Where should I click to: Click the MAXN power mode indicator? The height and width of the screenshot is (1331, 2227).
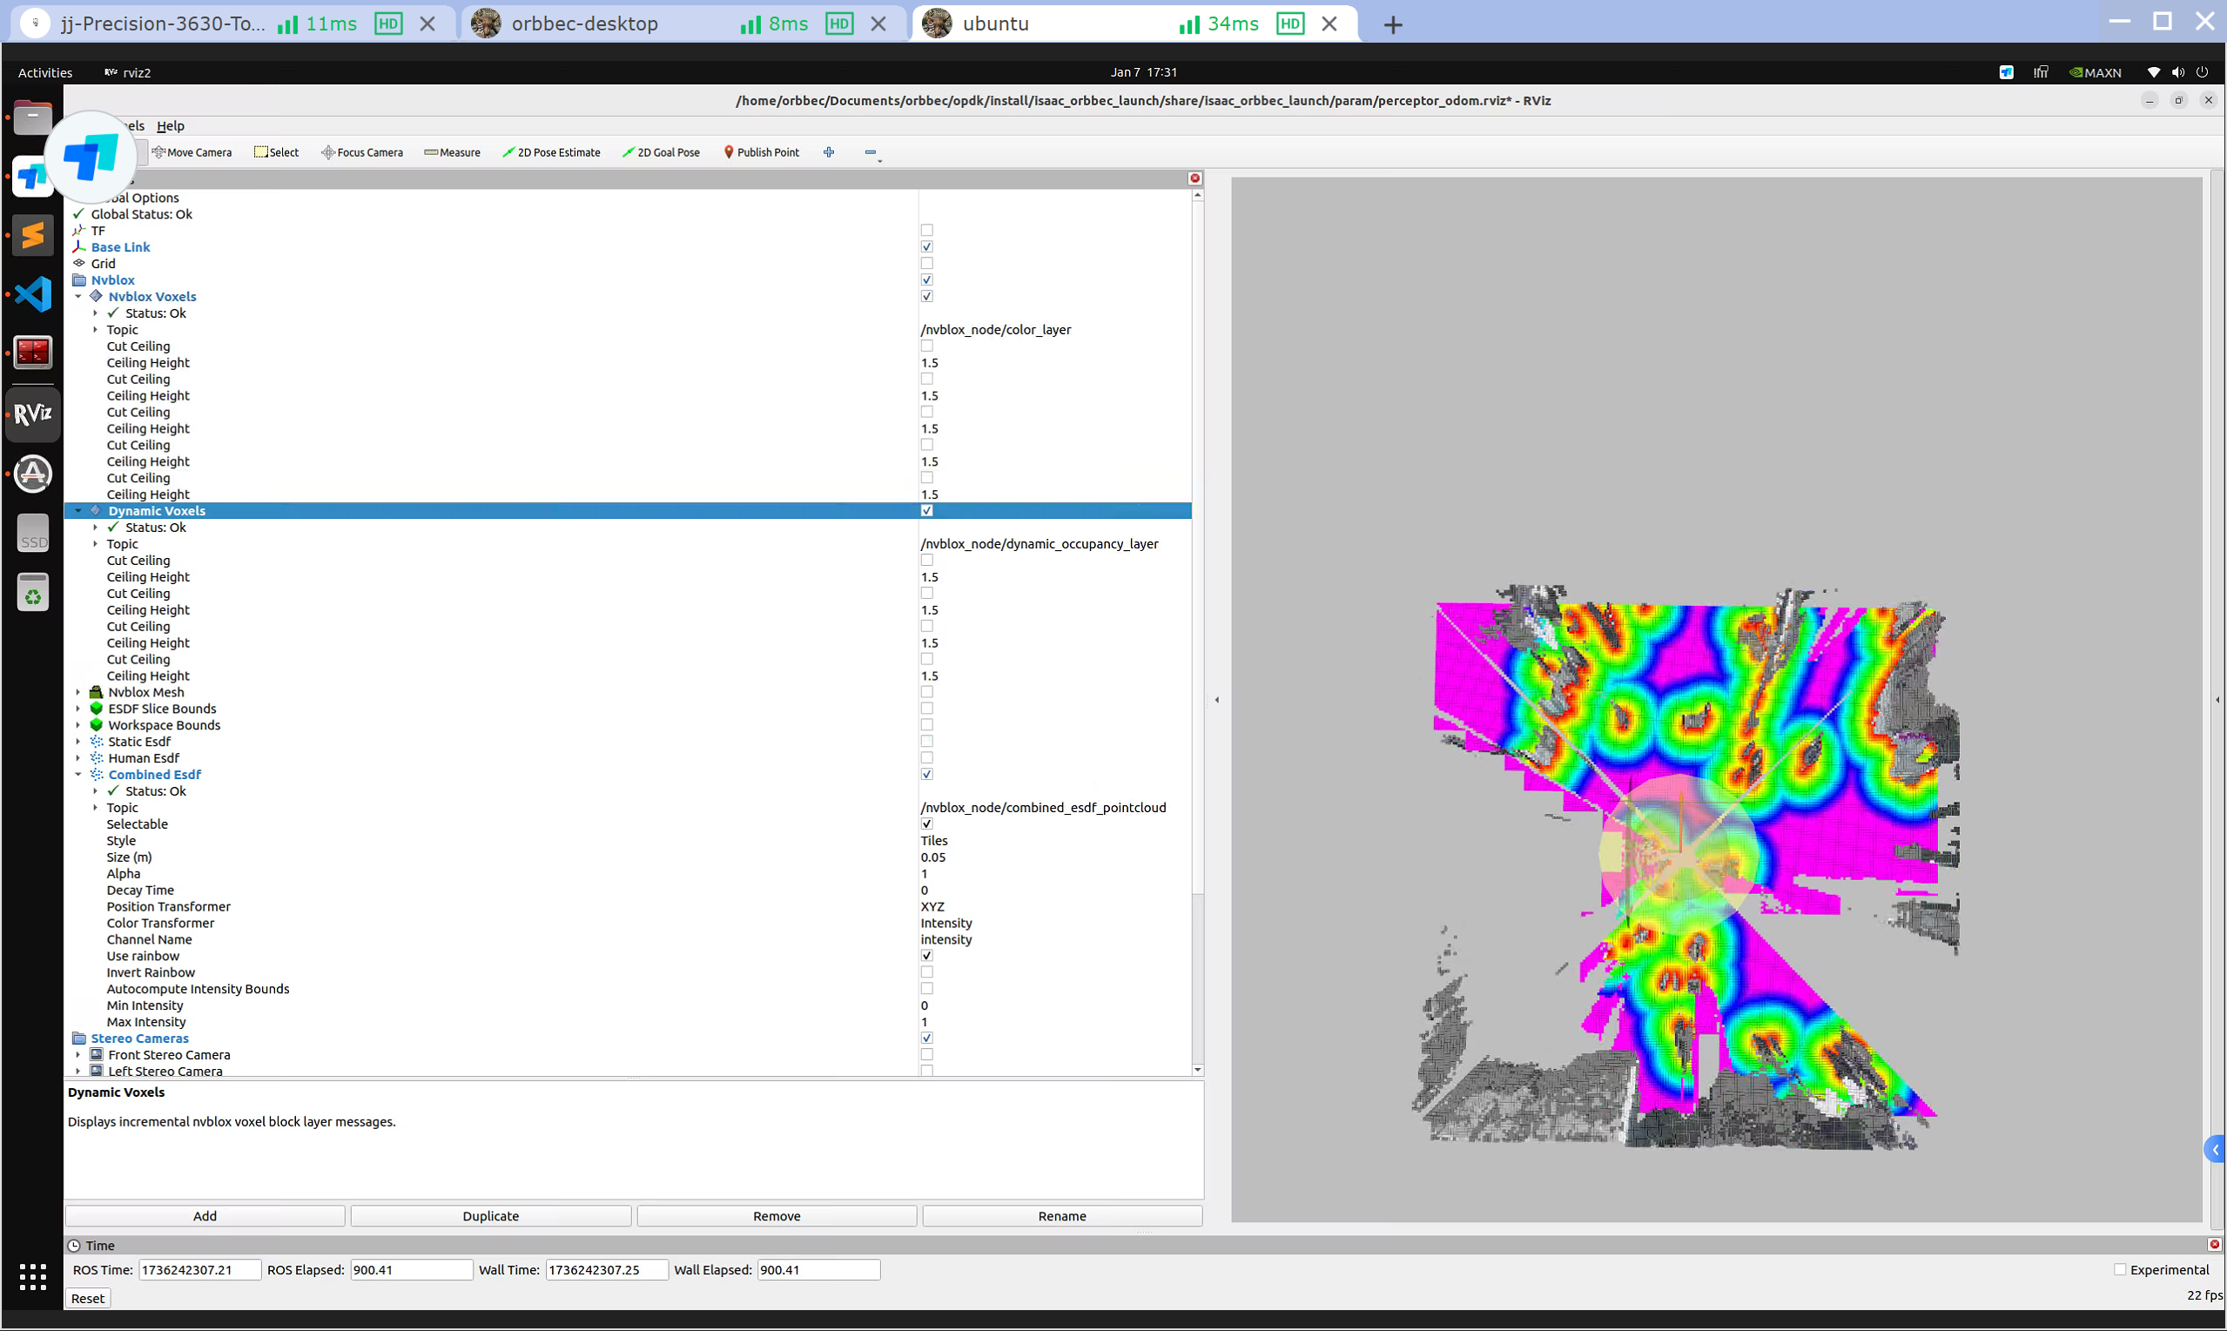pyautogui.click(x=2096, y=72)
